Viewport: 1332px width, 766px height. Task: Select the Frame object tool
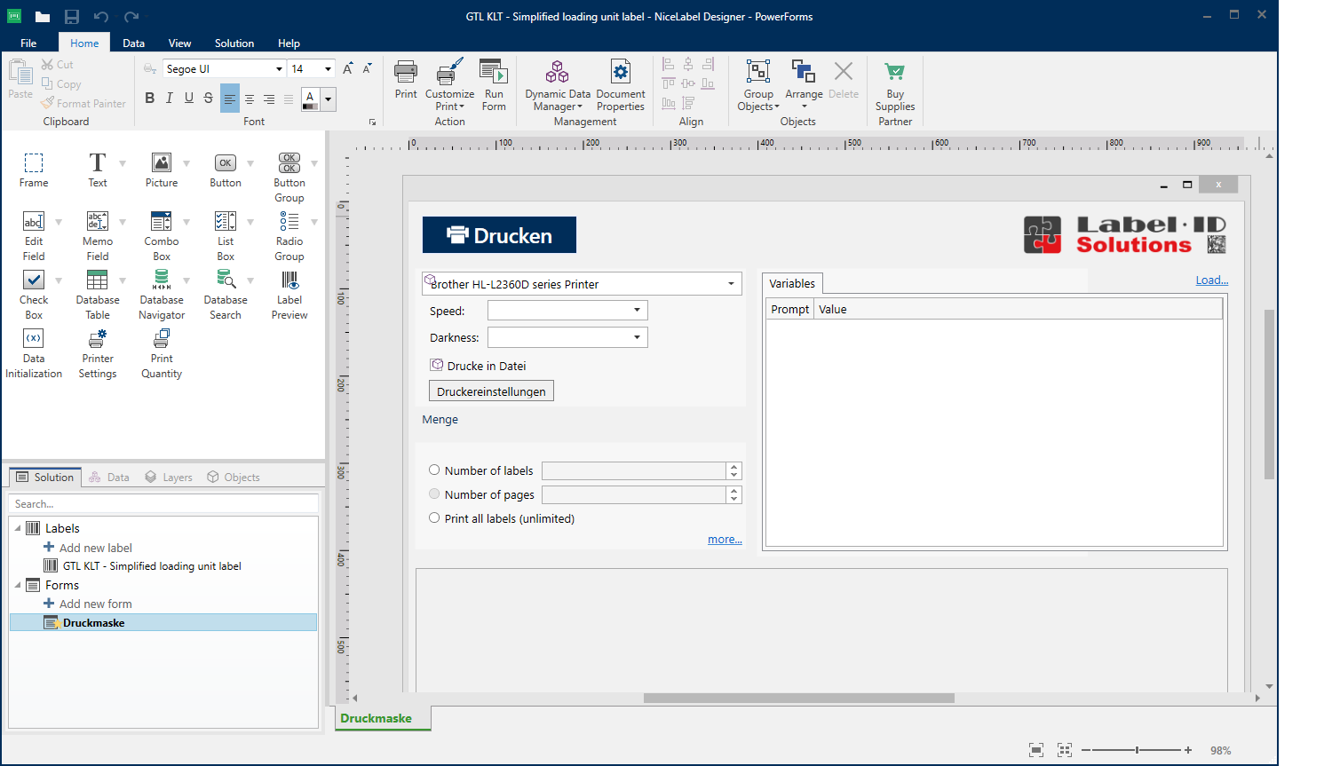(x=34, y=170)
